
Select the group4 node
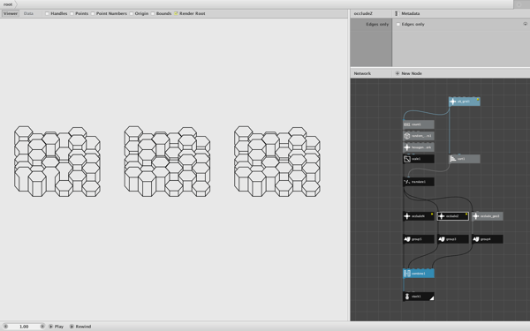pyautogui.click(x=488, y=239)
